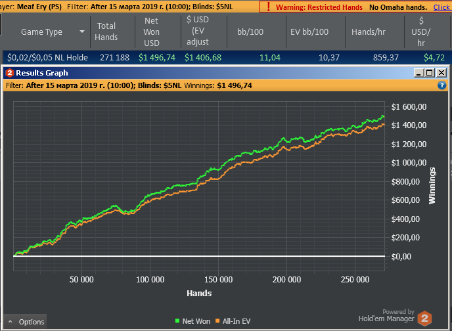Image resolution: width=452 pixels, height=331 pixels.
Task: Click the 10,37 EV bb/100 value
Action: (x=329, y=58)
